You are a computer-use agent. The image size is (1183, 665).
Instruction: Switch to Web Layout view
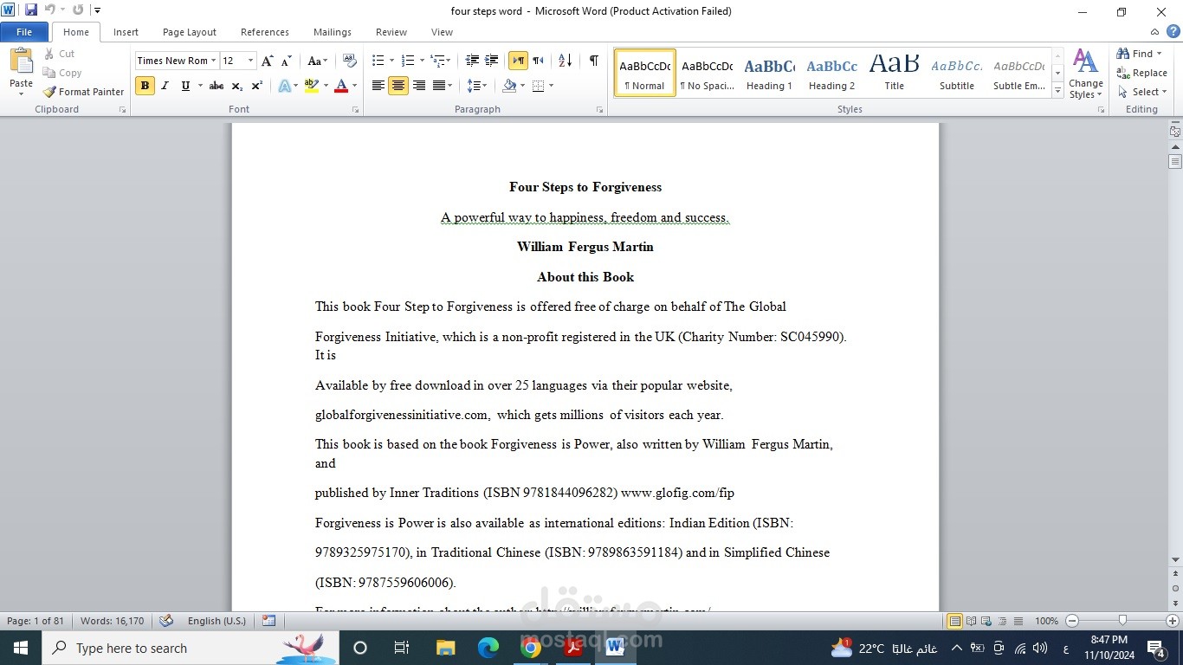pos(986,621)
